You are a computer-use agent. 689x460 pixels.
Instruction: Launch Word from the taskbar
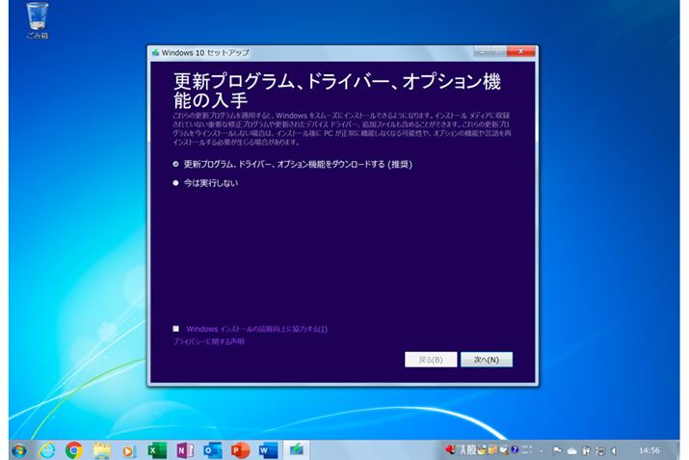268,450
